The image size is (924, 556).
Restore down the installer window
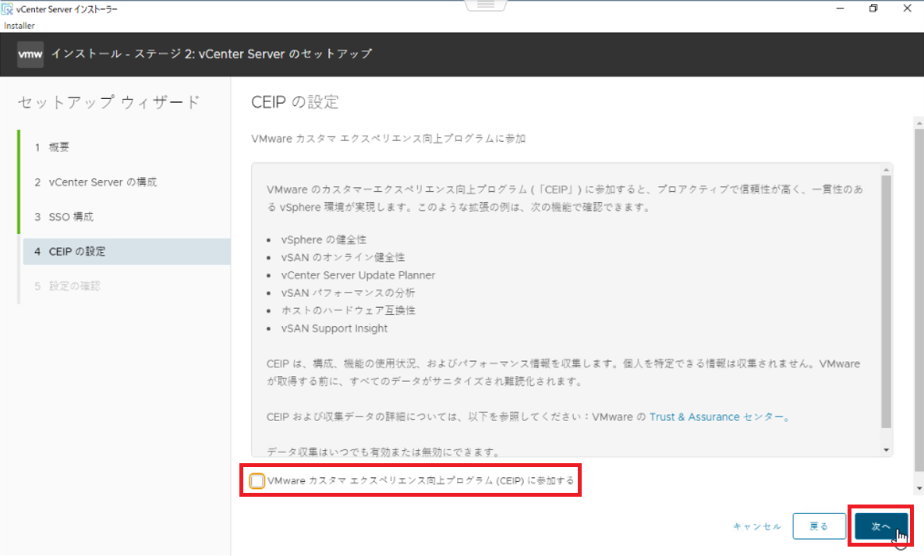[873, 9]
